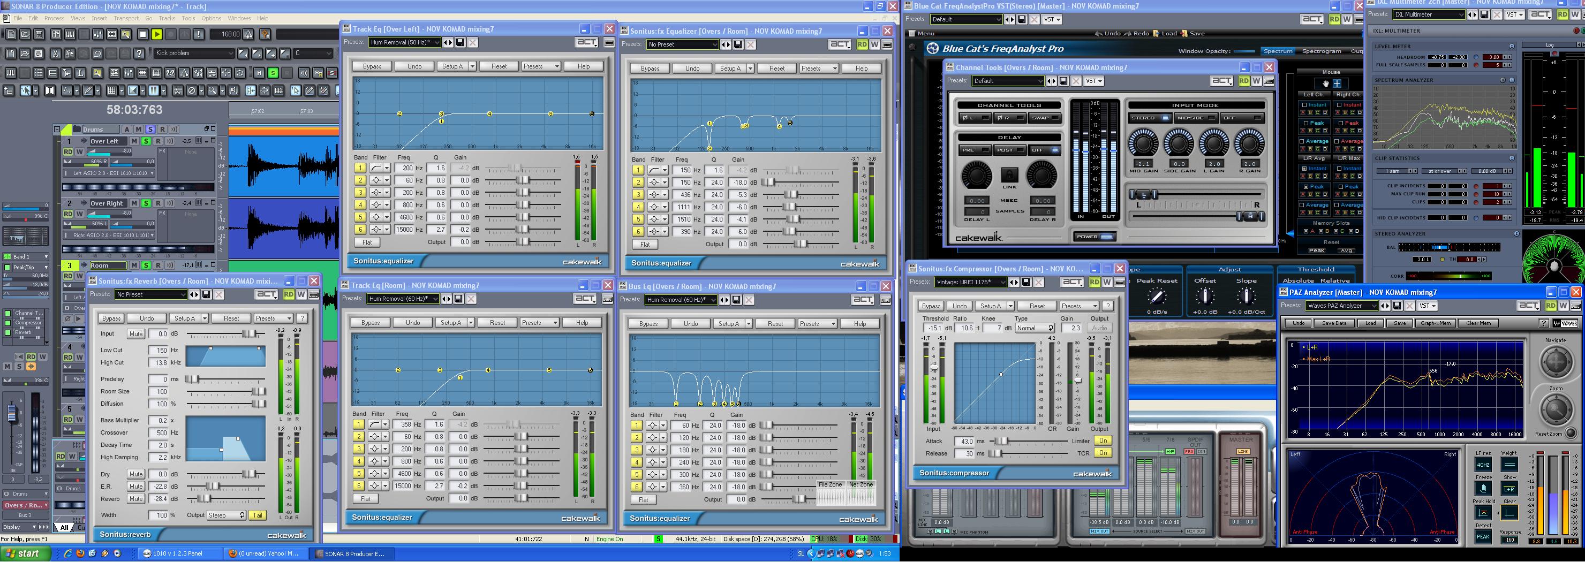Switch to Spectrogram tab in FreqAnalyst Pro

coord(1321,51)
